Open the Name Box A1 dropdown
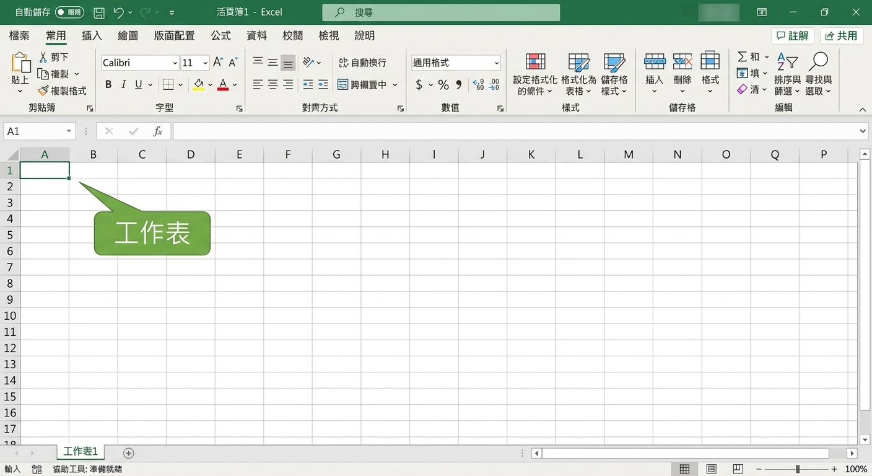This screenshot has height=476, width=872. pos(69,131)
